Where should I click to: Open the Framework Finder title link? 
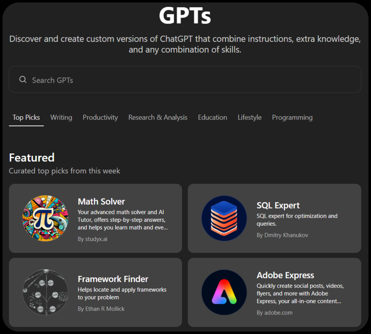point(113,279)
